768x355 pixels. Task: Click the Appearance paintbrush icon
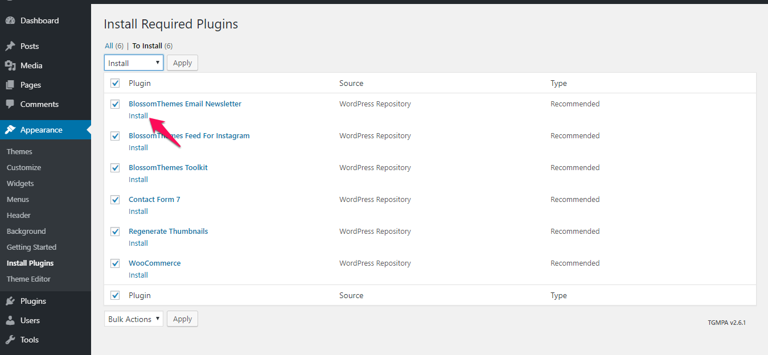click(10, 130)
